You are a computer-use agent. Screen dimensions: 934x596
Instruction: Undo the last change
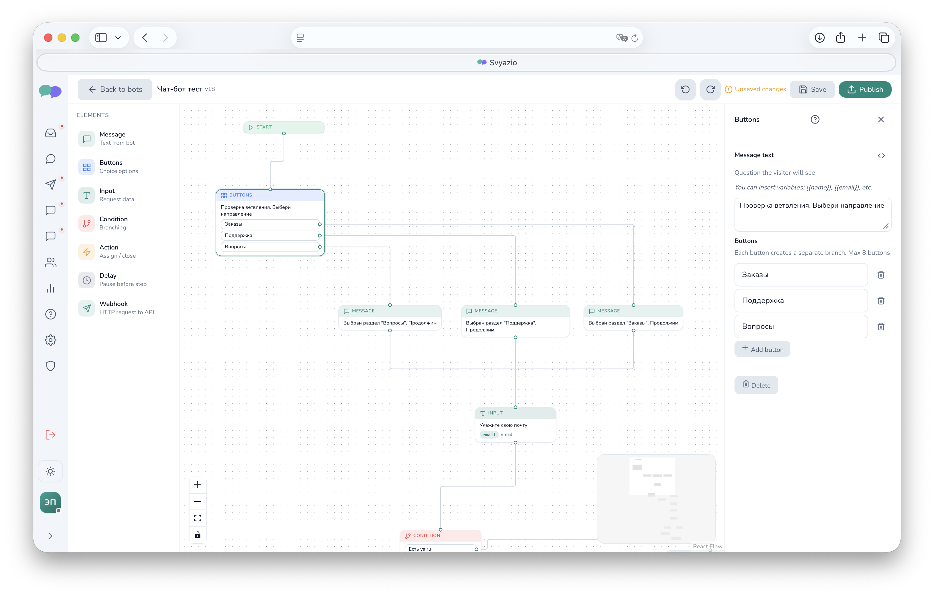685,89
